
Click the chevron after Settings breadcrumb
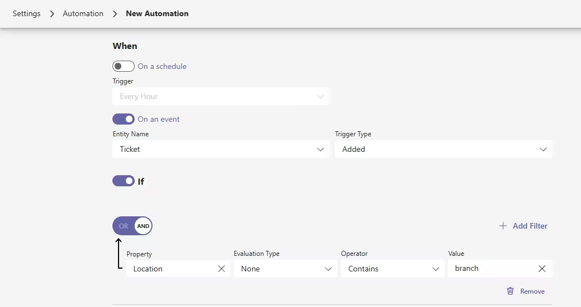(x=52, y=14)
